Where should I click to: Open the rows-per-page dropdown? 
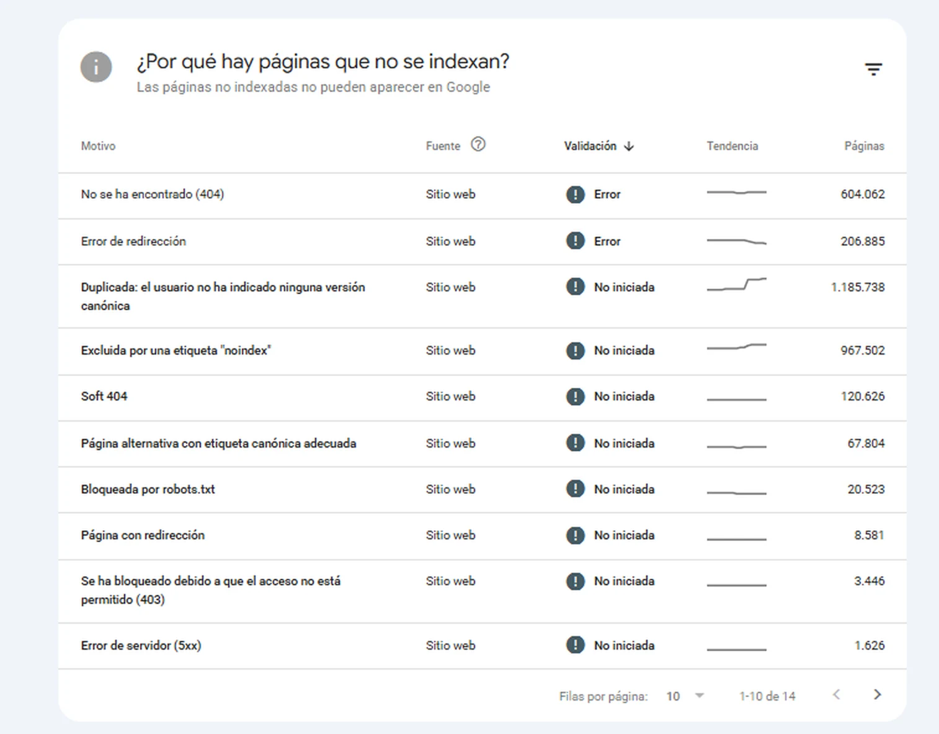[x=686, y=696]
